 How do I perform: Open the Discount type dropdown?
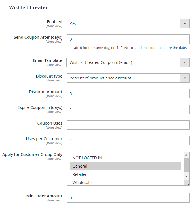[x=128, y=78]
